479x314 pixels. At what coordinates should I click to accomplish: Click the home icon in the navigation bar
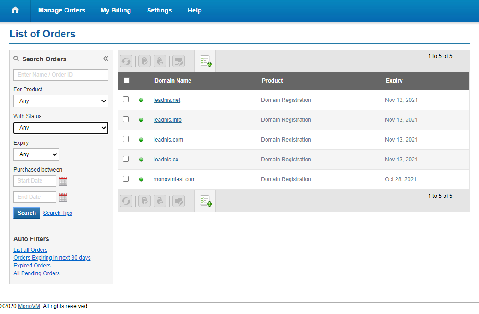coord(15,10)
